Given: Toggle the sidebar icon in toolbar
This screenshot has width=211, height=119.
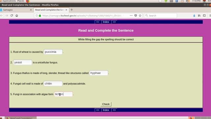Looking at the screenshot, I should tap(204, 16).
